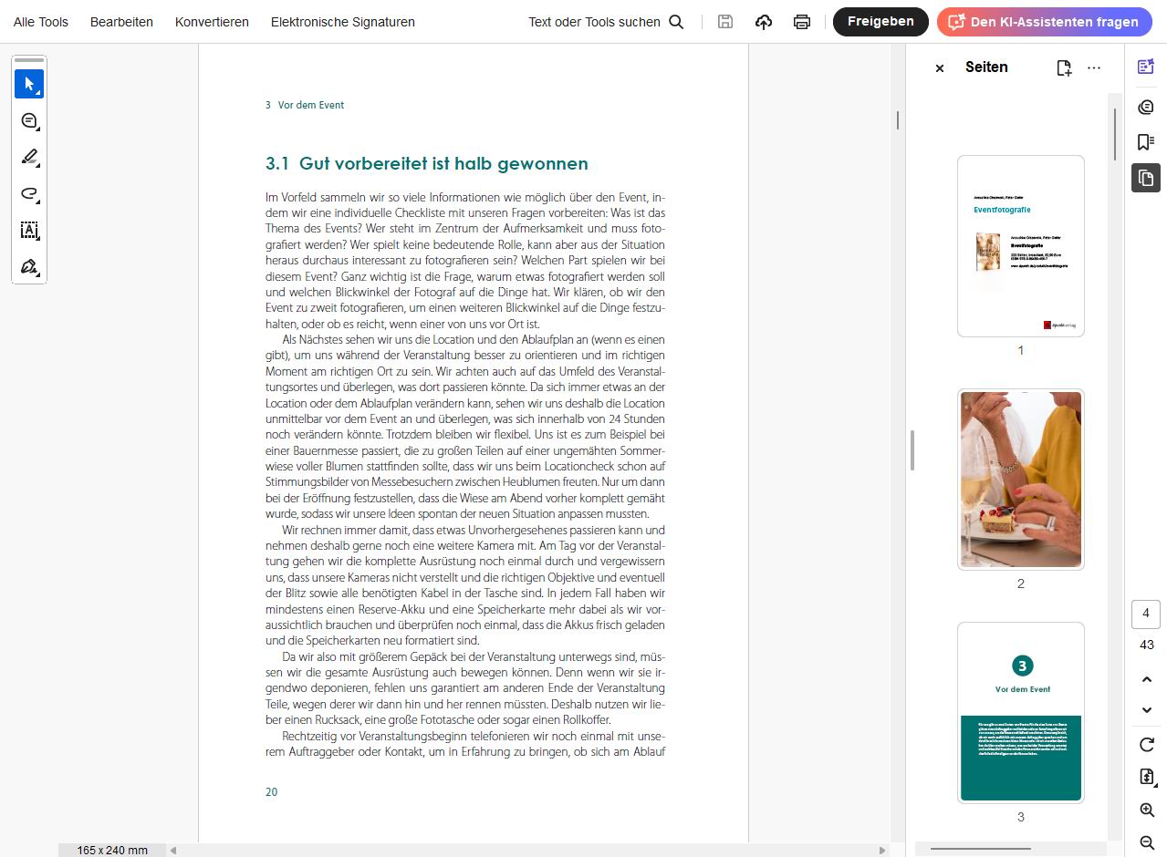Viewport: 1167px width, 857px height.
Task: Zoom in on the document
Action: pyautogui.click(x=1147, y=810)
